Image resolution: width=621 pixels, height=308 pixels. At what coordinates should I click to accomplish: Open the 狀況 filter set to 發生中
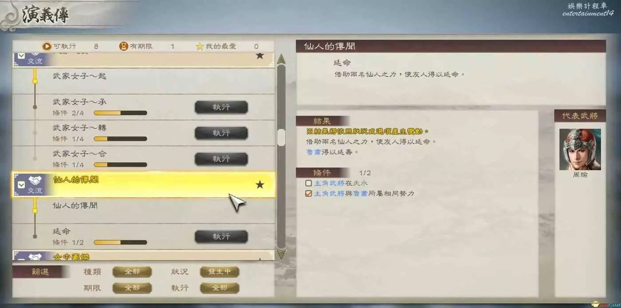click(x=220, y=272)
